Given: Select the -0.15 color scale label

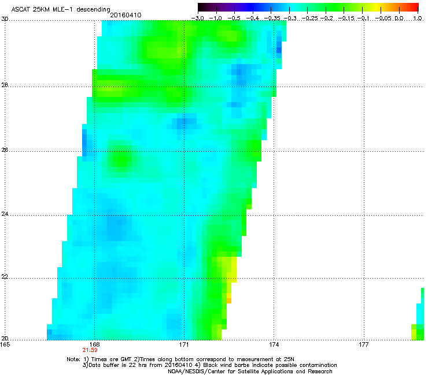Looking at the screenshot, I should click(346, 18).
